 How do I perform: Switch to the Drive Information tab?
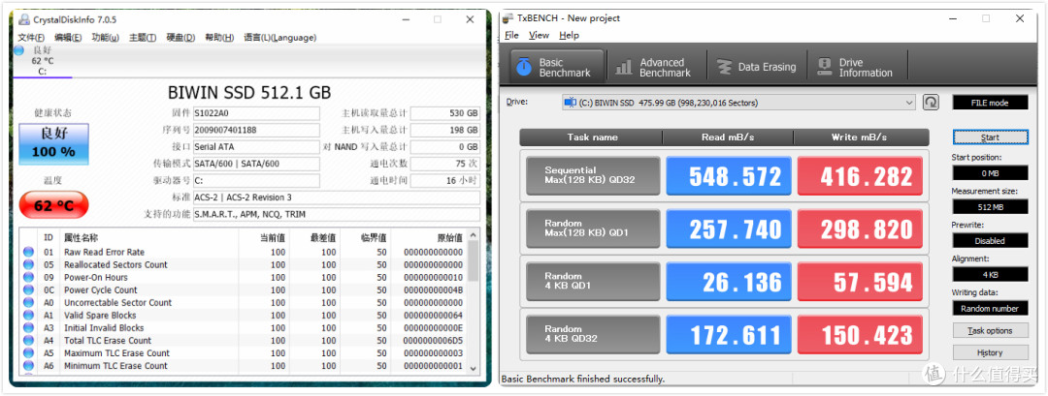[x=857, y=68]
